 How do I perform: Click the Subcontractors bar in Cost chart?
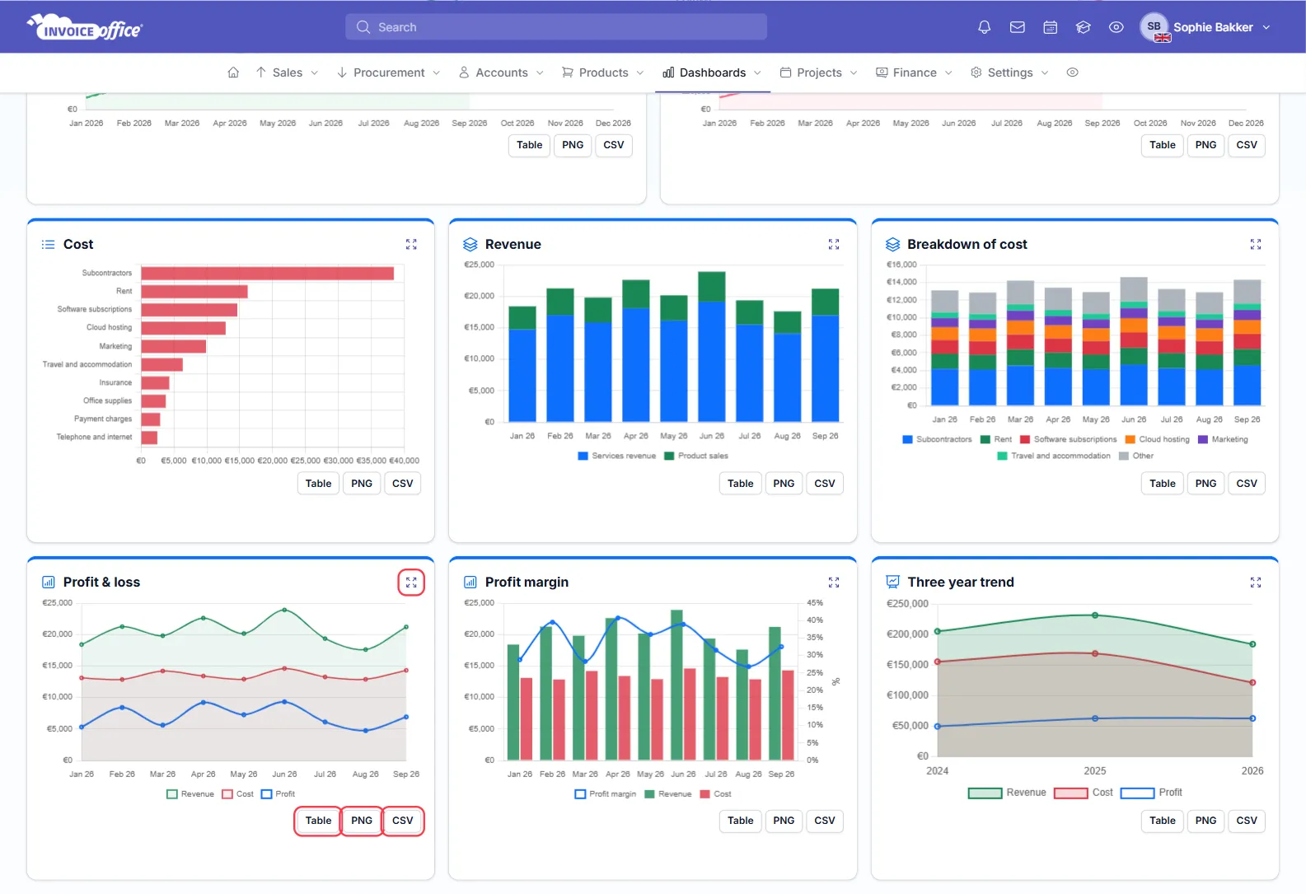tap(268, 273)
